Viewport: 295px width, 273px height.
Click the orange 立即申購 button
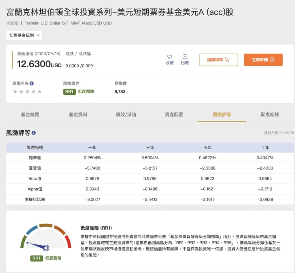(263, 60)
